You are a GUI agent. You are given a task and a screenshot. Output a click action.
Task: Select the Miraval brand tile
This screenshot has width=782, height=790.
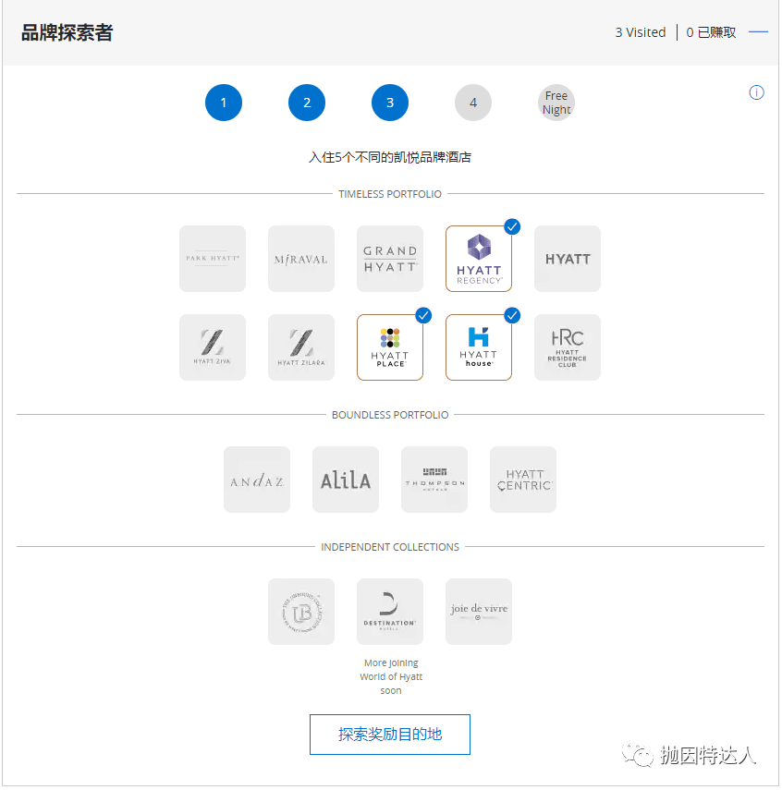click(x=301, y=259)
